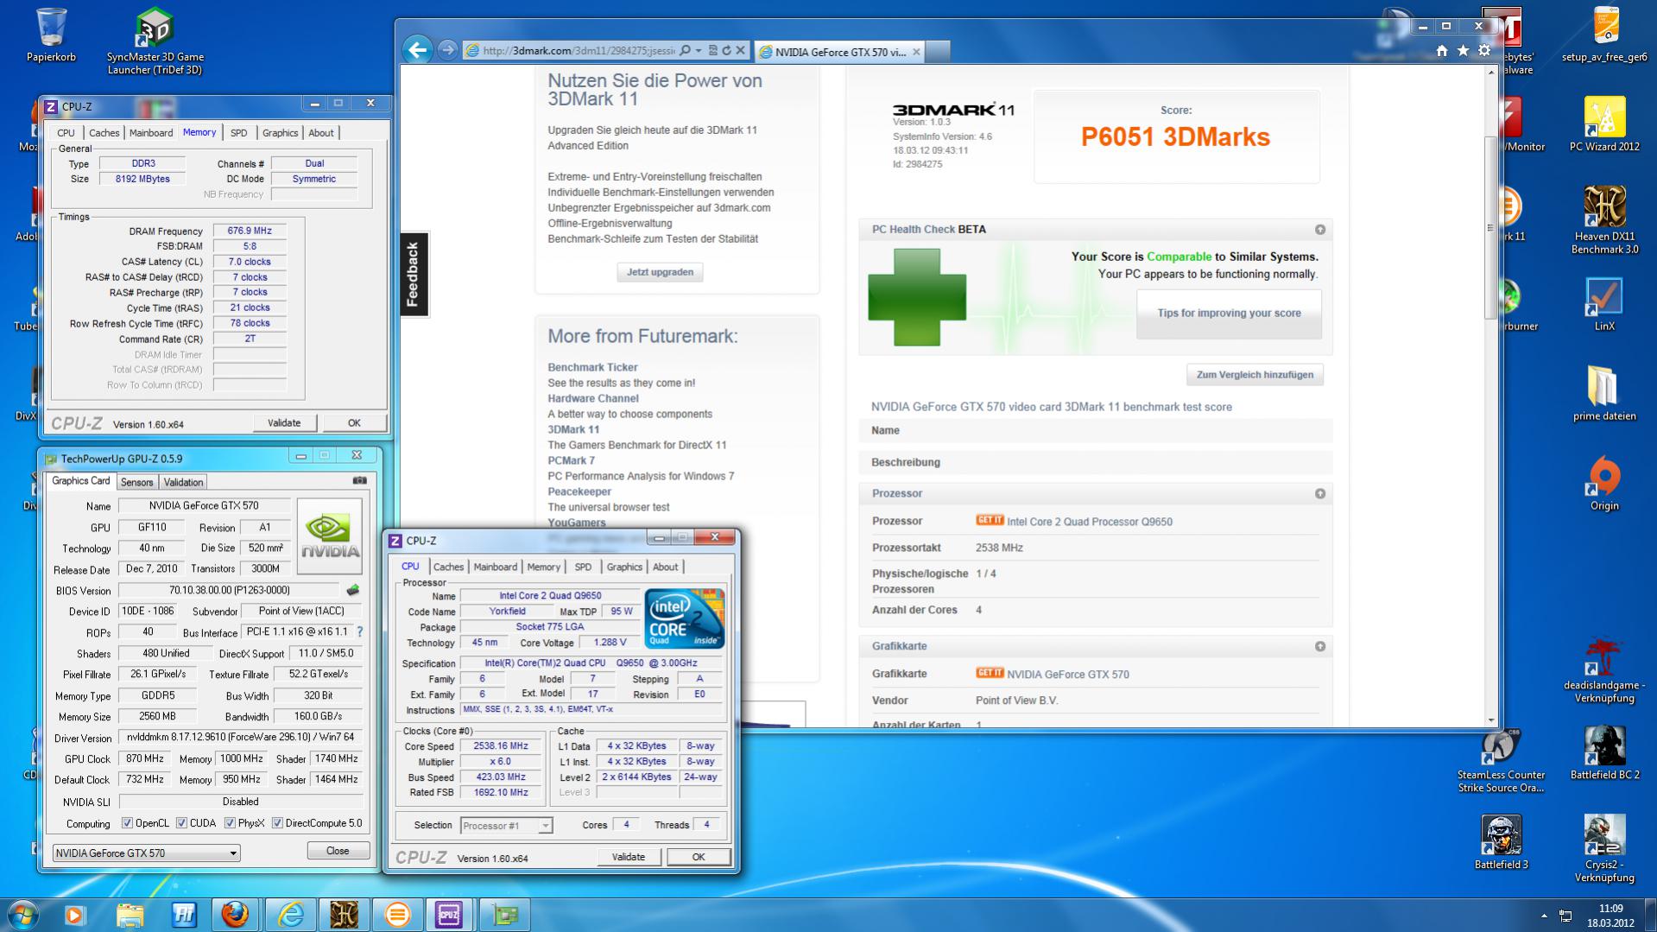
Task: Open PCMark 7 link
Action: pos(571,460)
